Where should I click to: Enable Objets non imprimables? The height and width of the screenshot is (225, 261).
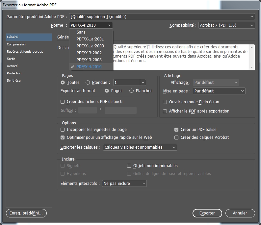129,166
